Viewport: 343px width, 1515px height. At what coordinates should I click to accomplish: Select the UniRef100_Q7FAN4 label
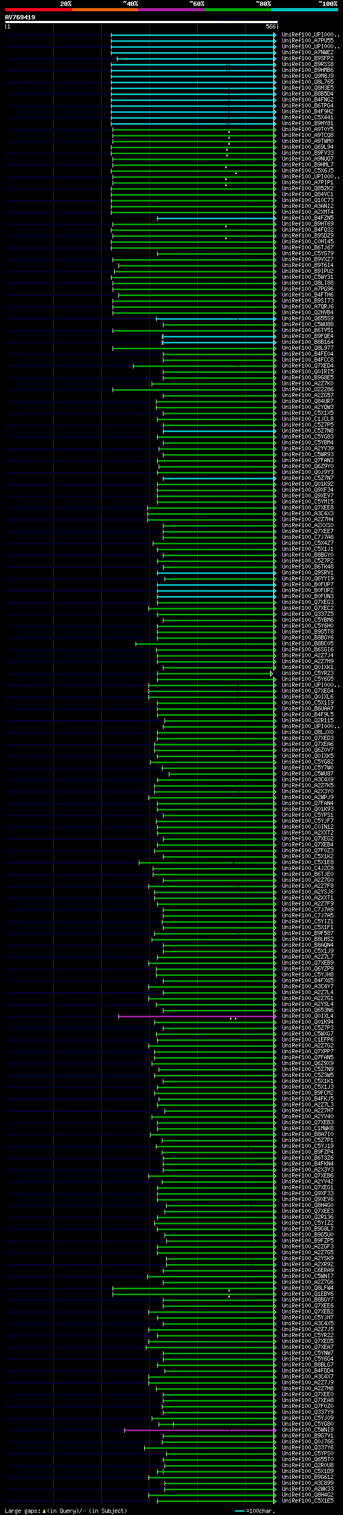[308, 803]
